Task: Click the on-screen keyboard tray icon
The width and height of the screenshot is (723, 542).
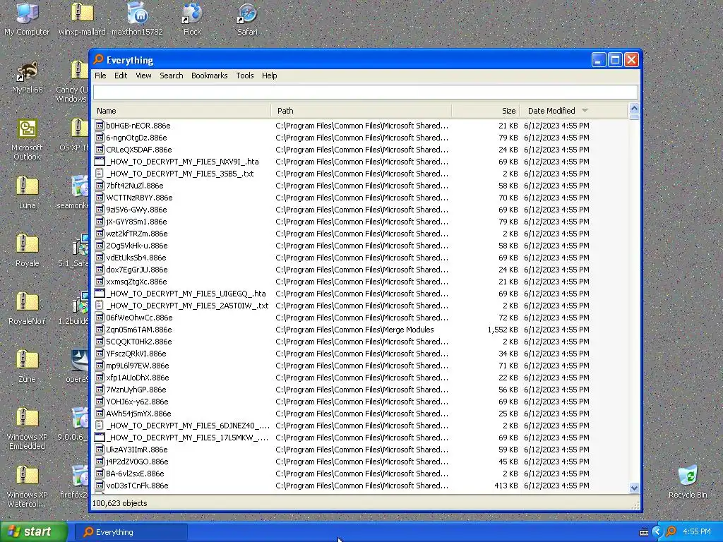Action: pos(644,532)
